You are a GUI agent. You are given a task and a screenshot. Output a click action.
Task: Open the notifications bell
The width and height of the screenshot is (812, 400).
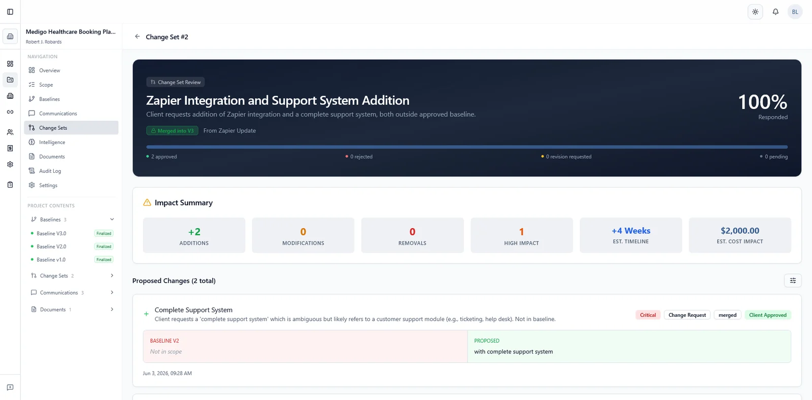[775, 12]
